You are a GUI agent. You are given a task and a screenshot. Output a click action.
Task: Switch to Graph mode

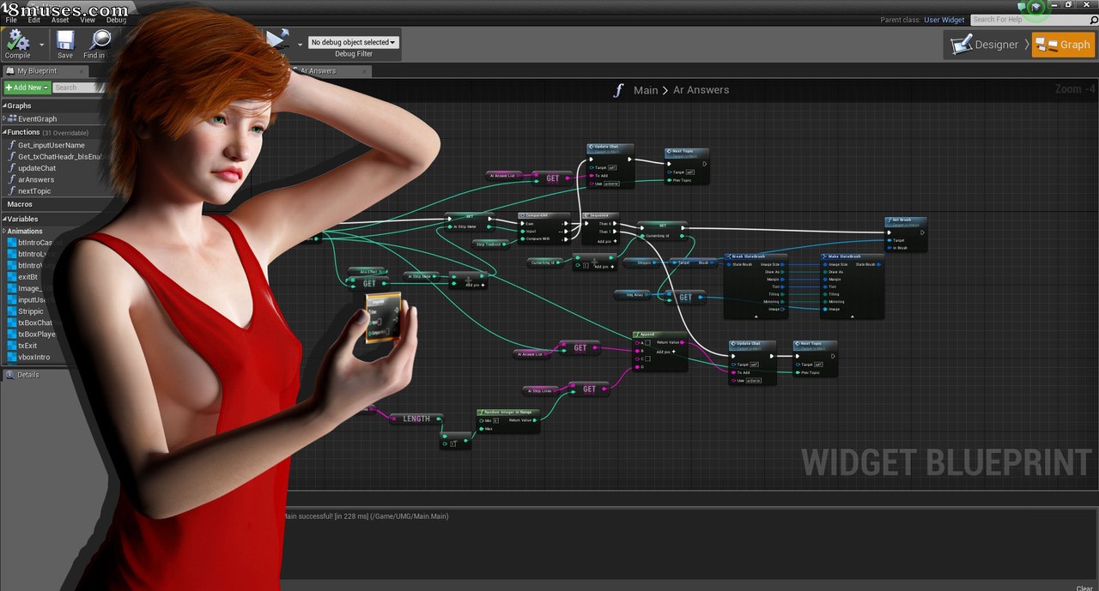click(1063, 45)
